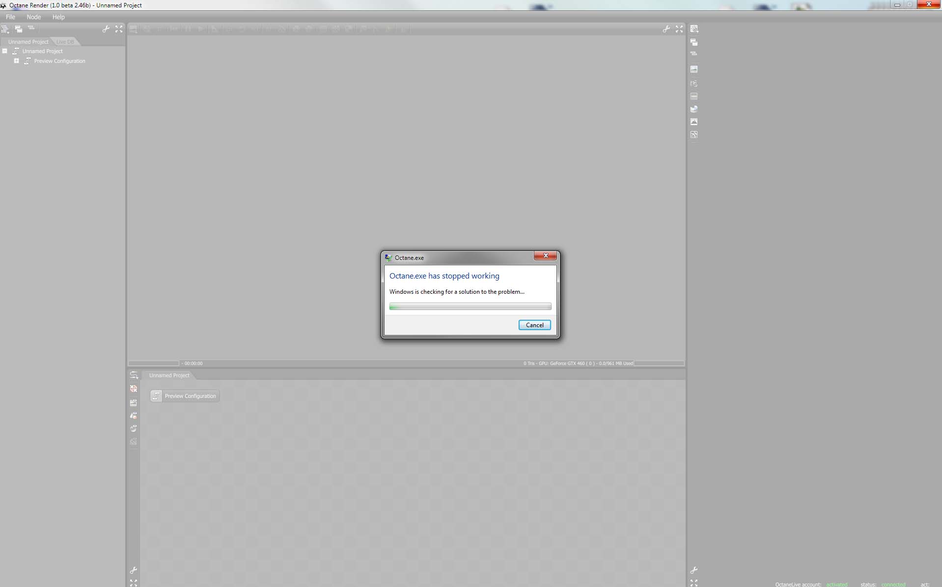Click the red target-with-cursor icon in the graph editor
942x587 pixels.
tap(134, 389)
